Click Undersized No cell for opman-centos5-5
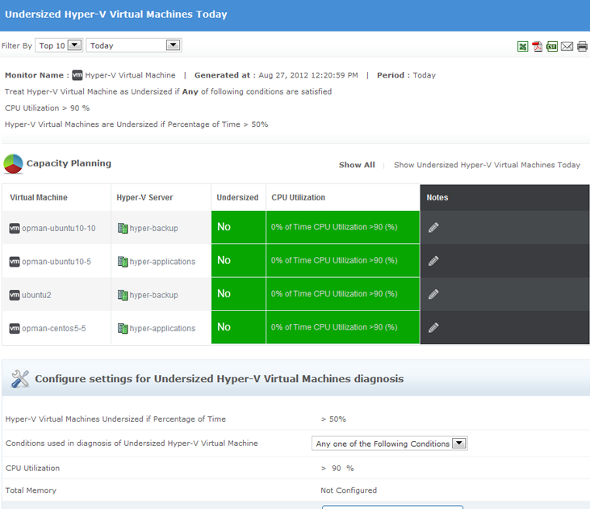 coord(239,327)
